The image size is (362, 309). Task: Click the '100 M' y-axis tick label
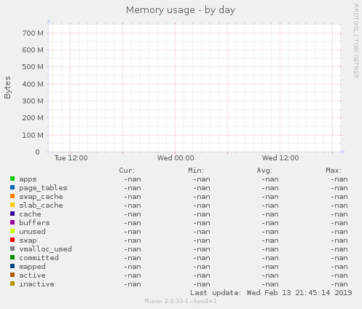click(33, 136)
